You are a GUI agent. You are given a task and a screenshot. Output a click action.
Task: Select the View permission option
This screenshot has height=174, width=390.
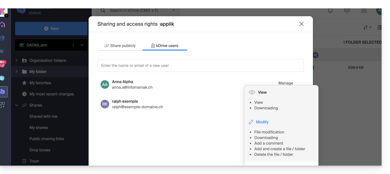tap(262, 92)
